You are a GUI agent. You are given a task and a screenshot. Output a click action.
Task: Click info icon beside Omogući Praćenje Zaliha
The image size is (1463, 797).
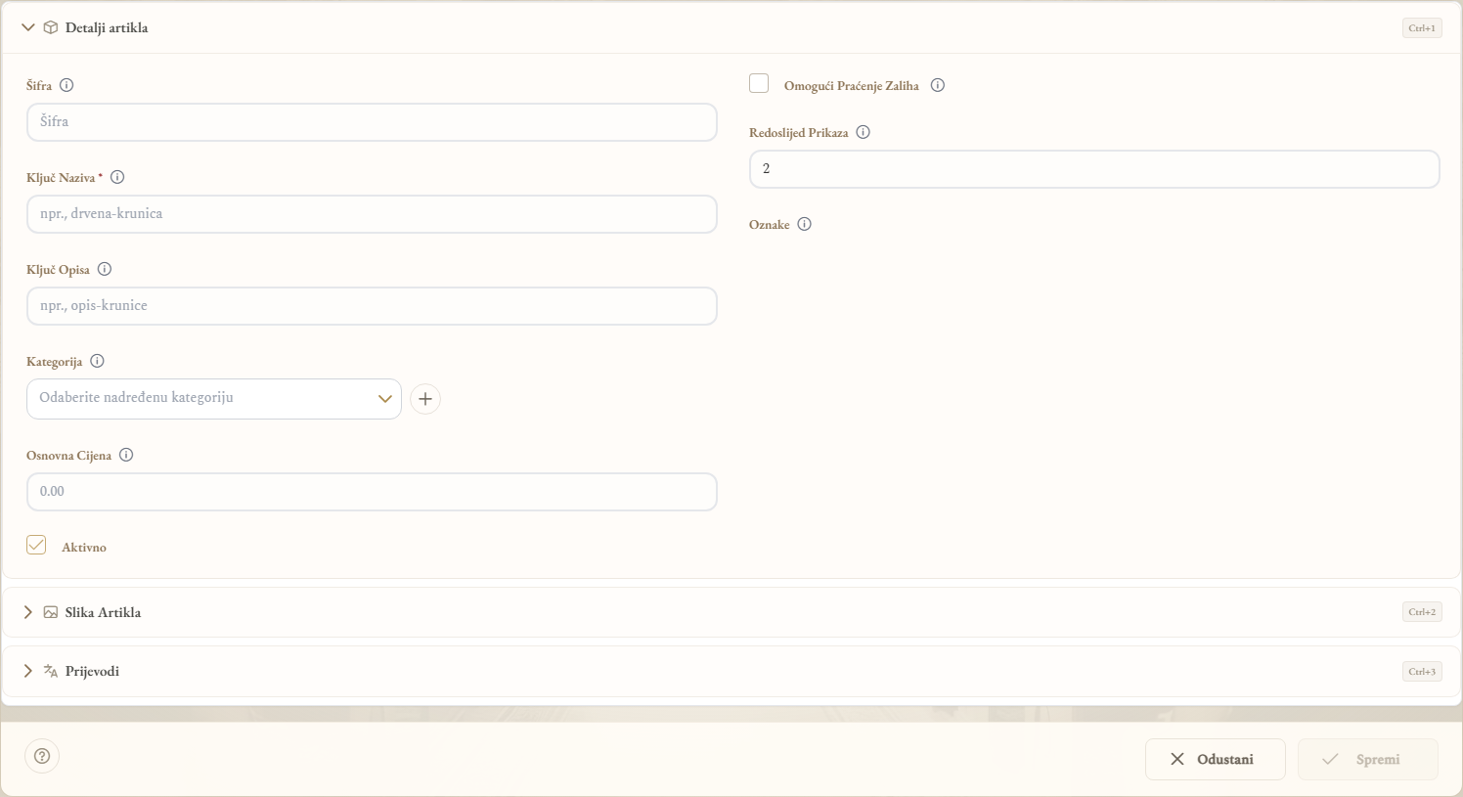937,85
